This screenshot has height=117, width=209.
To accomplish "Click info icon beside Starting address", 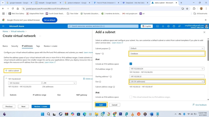I will click(111, 77).
